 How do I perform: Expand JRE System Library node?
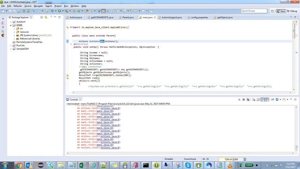pyautogui.click(x=15, y=36)
